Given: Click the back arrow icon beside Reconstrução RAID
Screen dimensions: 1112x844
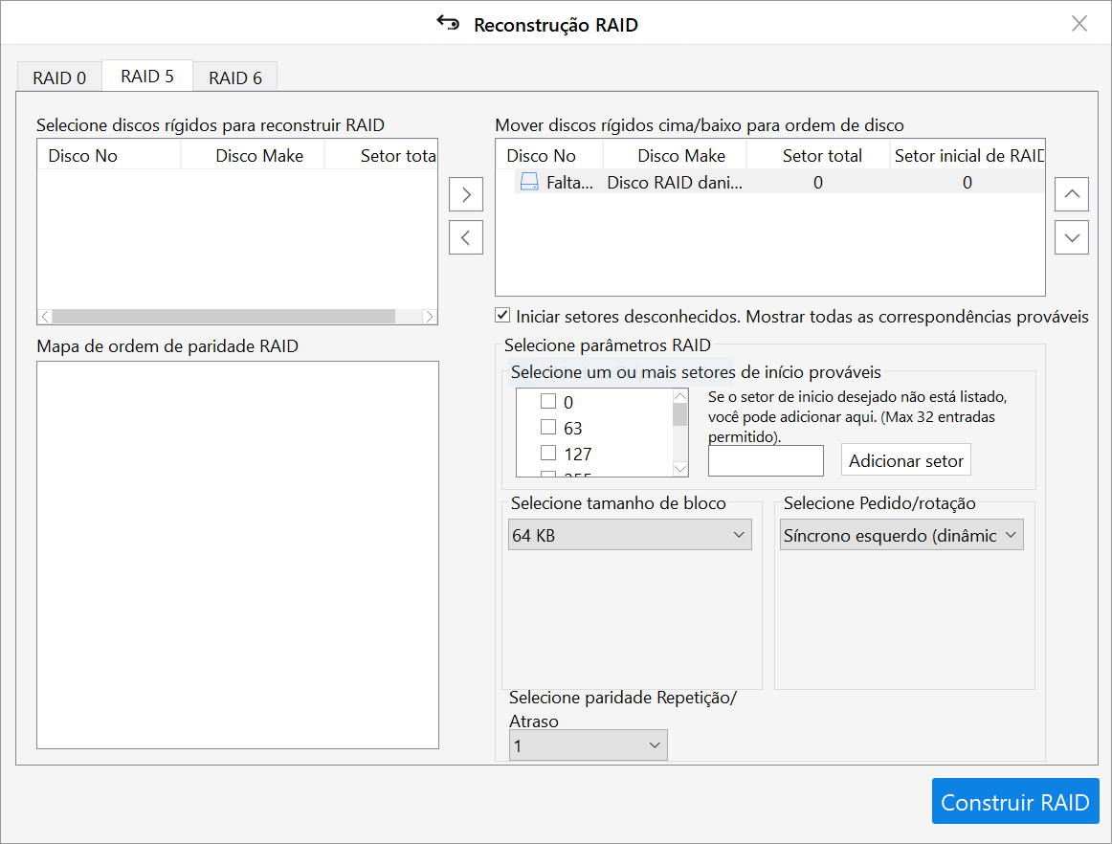Looking at the screenshot, I should [448, 23].
